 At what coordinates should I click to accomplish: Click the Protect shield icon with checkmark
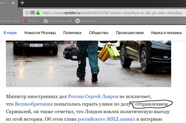(32, 13)
